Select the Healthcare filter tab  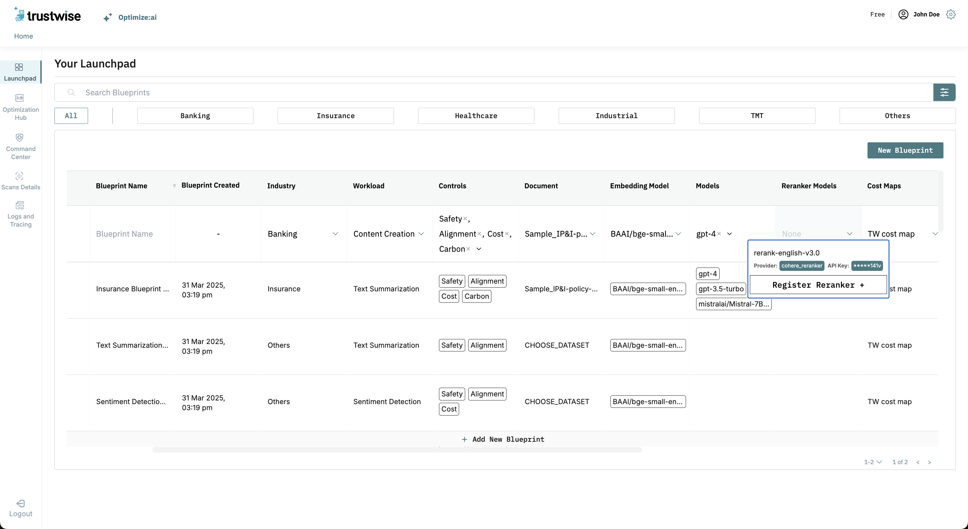click(x=476, y=115)
